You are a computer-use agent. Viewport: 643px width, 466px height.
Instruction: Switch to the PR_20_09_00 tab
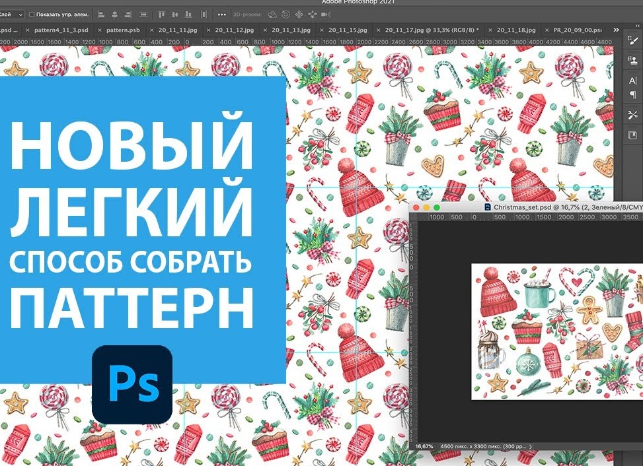(x=578, y=30)
